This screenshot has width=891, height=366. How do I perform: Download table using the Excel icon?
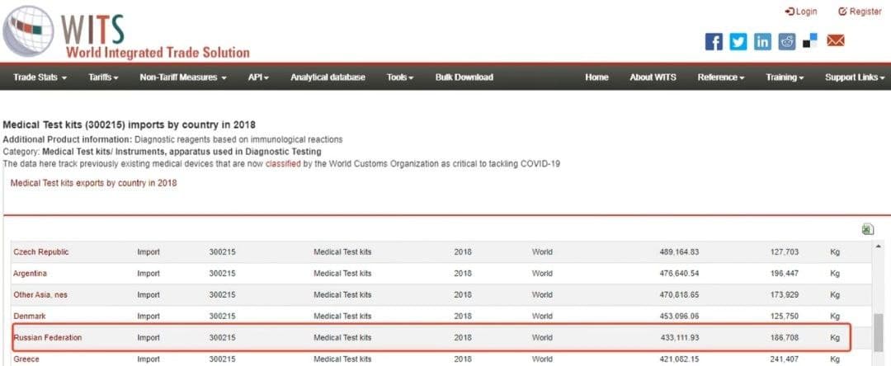click(x=867, y=229)
